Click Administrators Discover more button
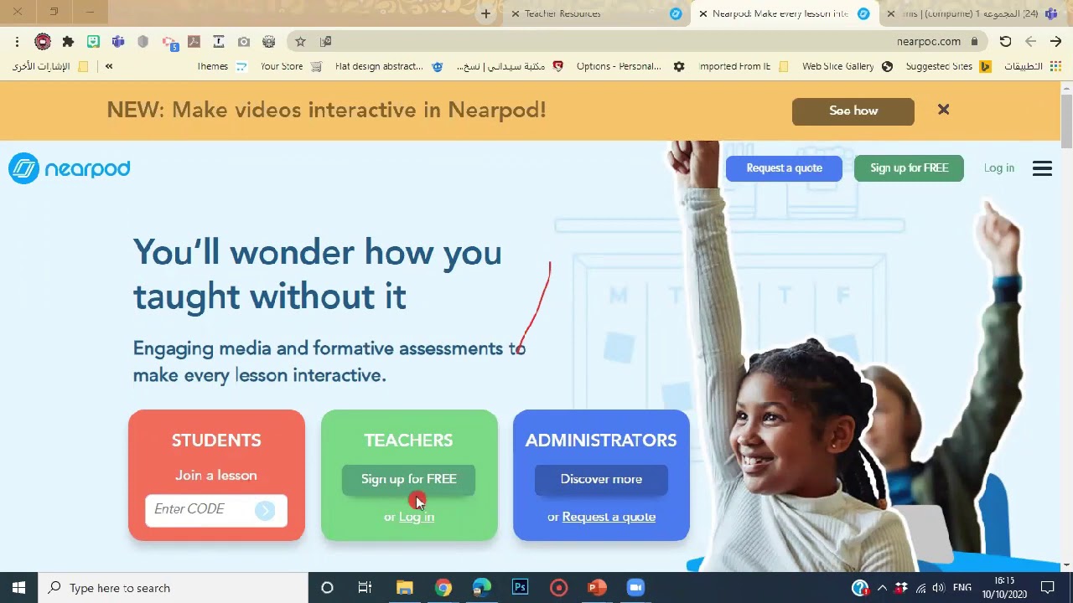This screenshot has width=1073, height=603. click(x=601, y=480)
